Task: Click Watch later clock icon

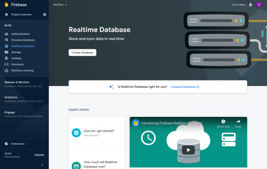Action: 223,121
